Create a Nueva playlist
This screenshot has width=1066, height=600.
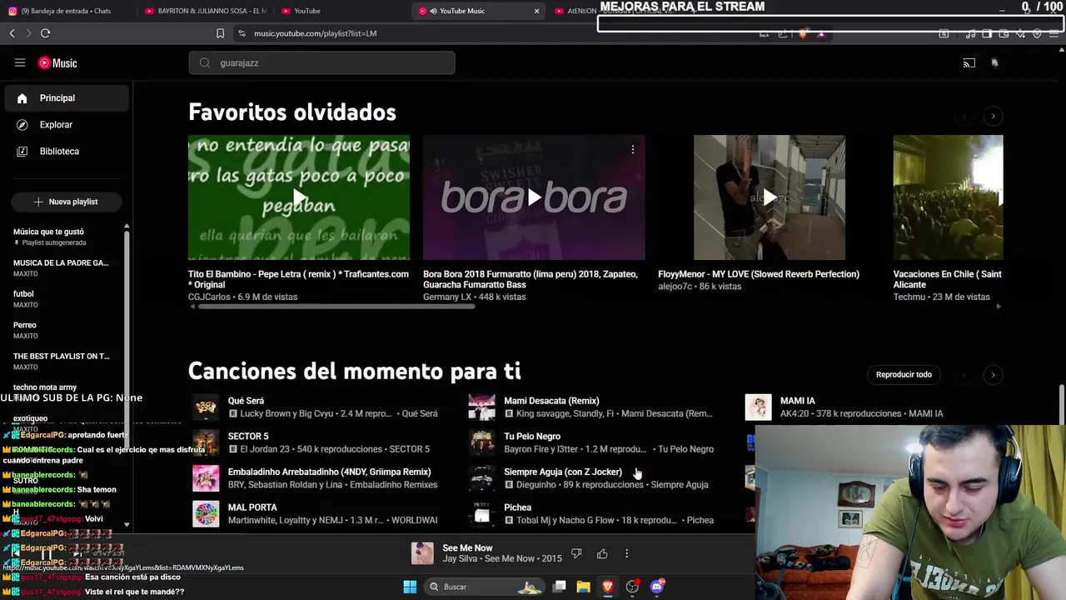(67, 202)
